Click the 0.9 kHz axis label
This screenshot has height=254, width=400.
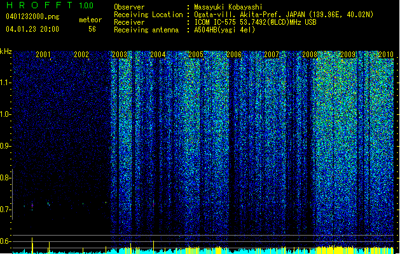tap(6, 146)
